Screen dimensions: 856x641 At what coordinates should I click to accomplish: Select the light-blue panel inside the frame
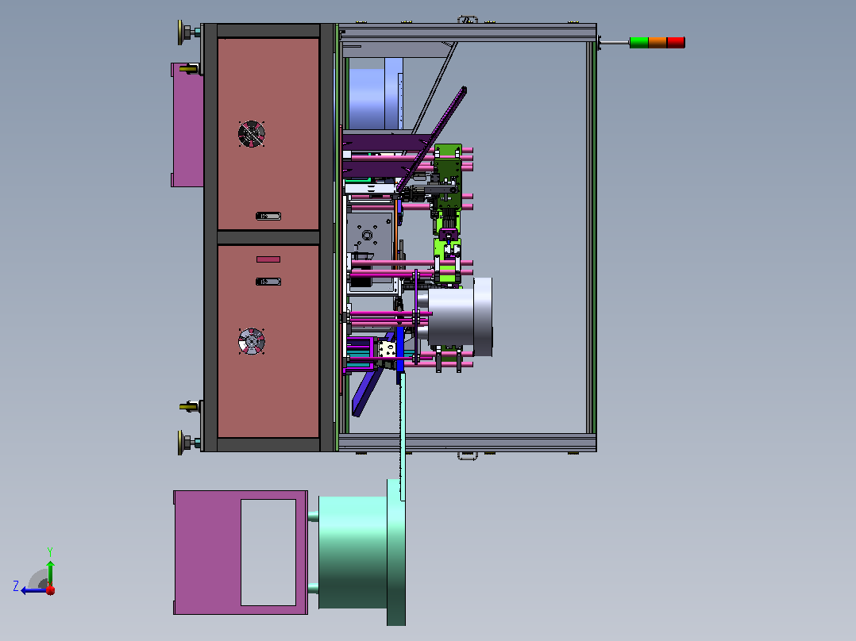(x=375, y=93)
